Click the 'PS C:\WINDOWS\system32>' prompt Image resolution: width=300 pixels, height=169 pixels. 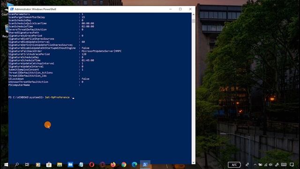(26, 97)
